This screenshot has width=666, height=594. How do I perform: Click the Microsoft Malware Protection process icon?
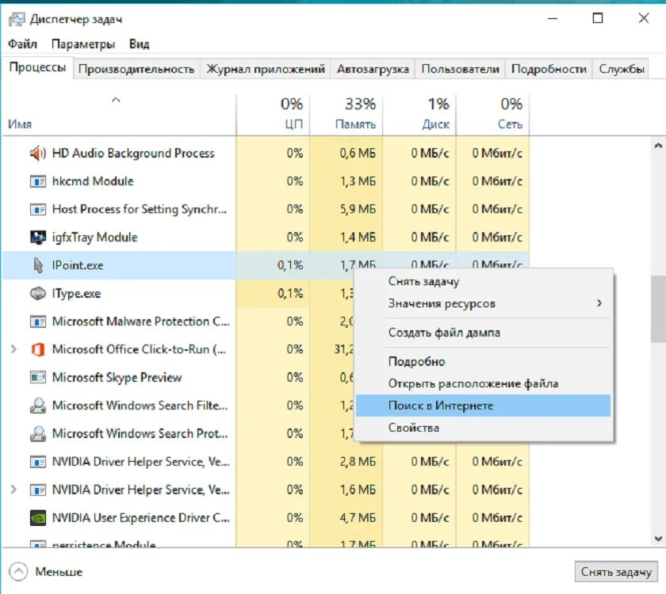[38, 322]
